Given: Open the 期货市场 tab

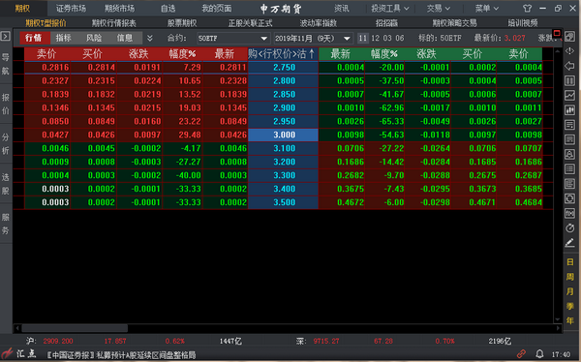Looking at the screenshot, I should 119,8.
